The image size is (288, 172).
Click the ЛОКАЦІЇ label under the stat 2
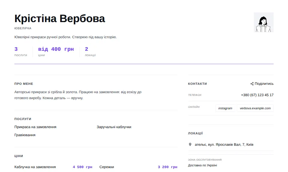pyautogui.click(x=90, y=55)
